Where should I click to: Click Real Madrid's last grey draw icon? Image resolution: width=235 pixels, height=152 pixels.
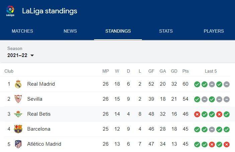pos(227,84)
